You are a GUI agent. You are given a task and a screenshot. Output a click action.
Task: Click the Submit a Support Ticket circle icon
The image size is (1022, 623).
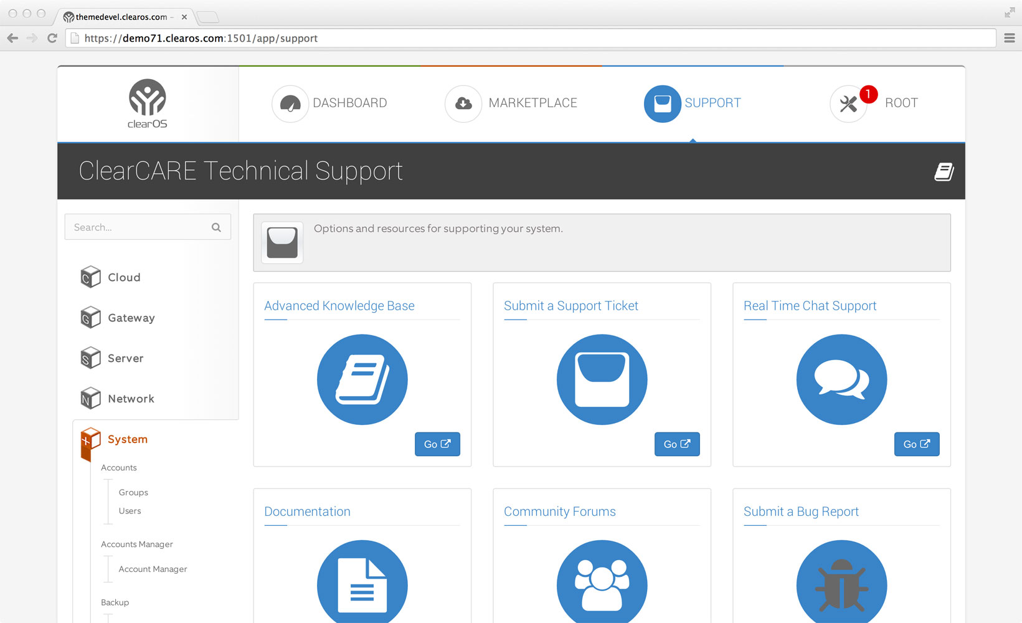(602, 379)
